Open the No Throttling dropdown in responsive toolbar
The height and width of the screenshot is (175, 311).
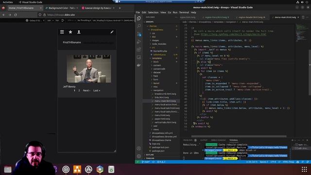point(84,20)
